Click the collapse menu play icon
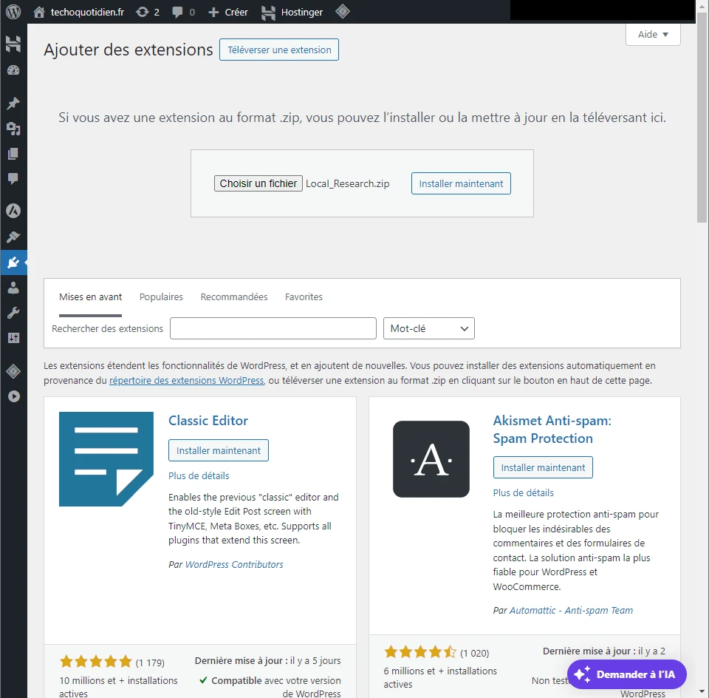Viewport: 709px width, 698px height. click(x=13, y=396)
